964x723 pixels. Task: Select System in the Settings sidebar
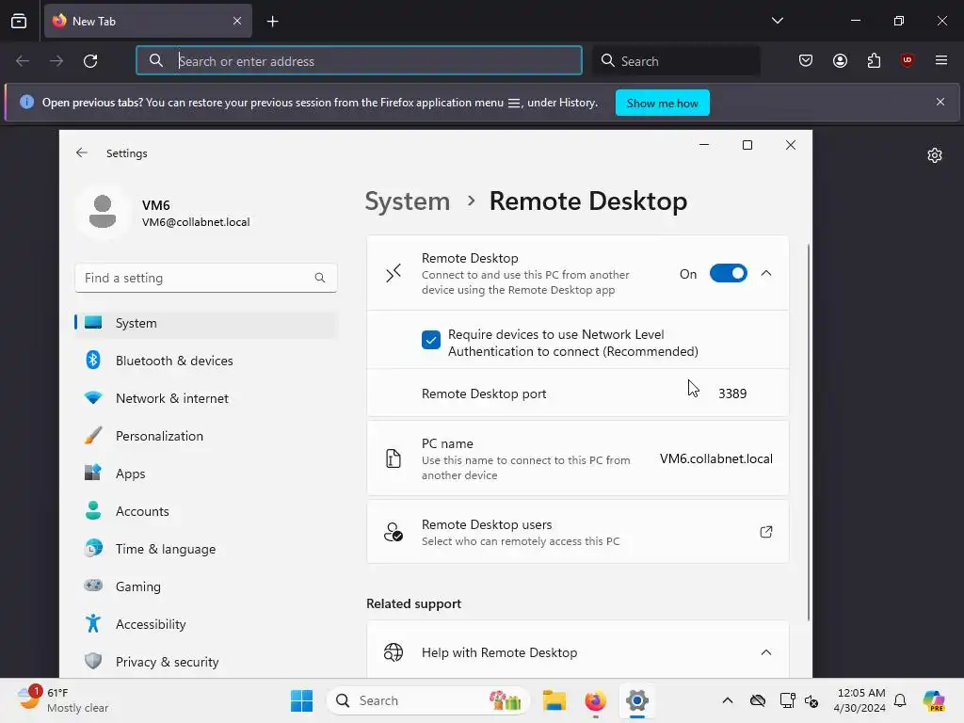(206, 323)
